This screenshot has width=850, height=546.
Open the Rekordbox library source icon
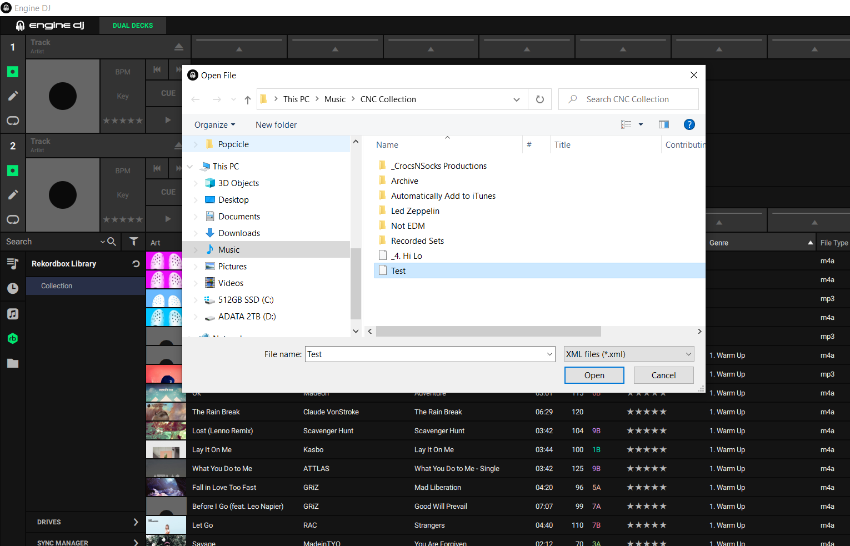[13, 338]
